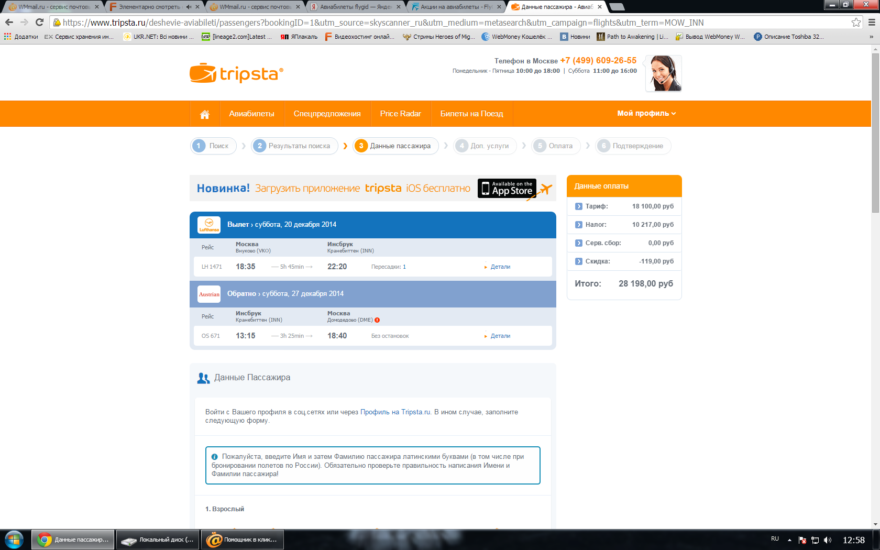
Task: Go to Tripsta home via house icon
Action: (x=205, y=114)
